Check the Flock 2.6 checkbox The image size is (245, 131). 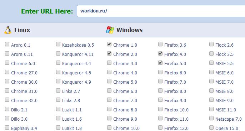click(x=211, y=44)
